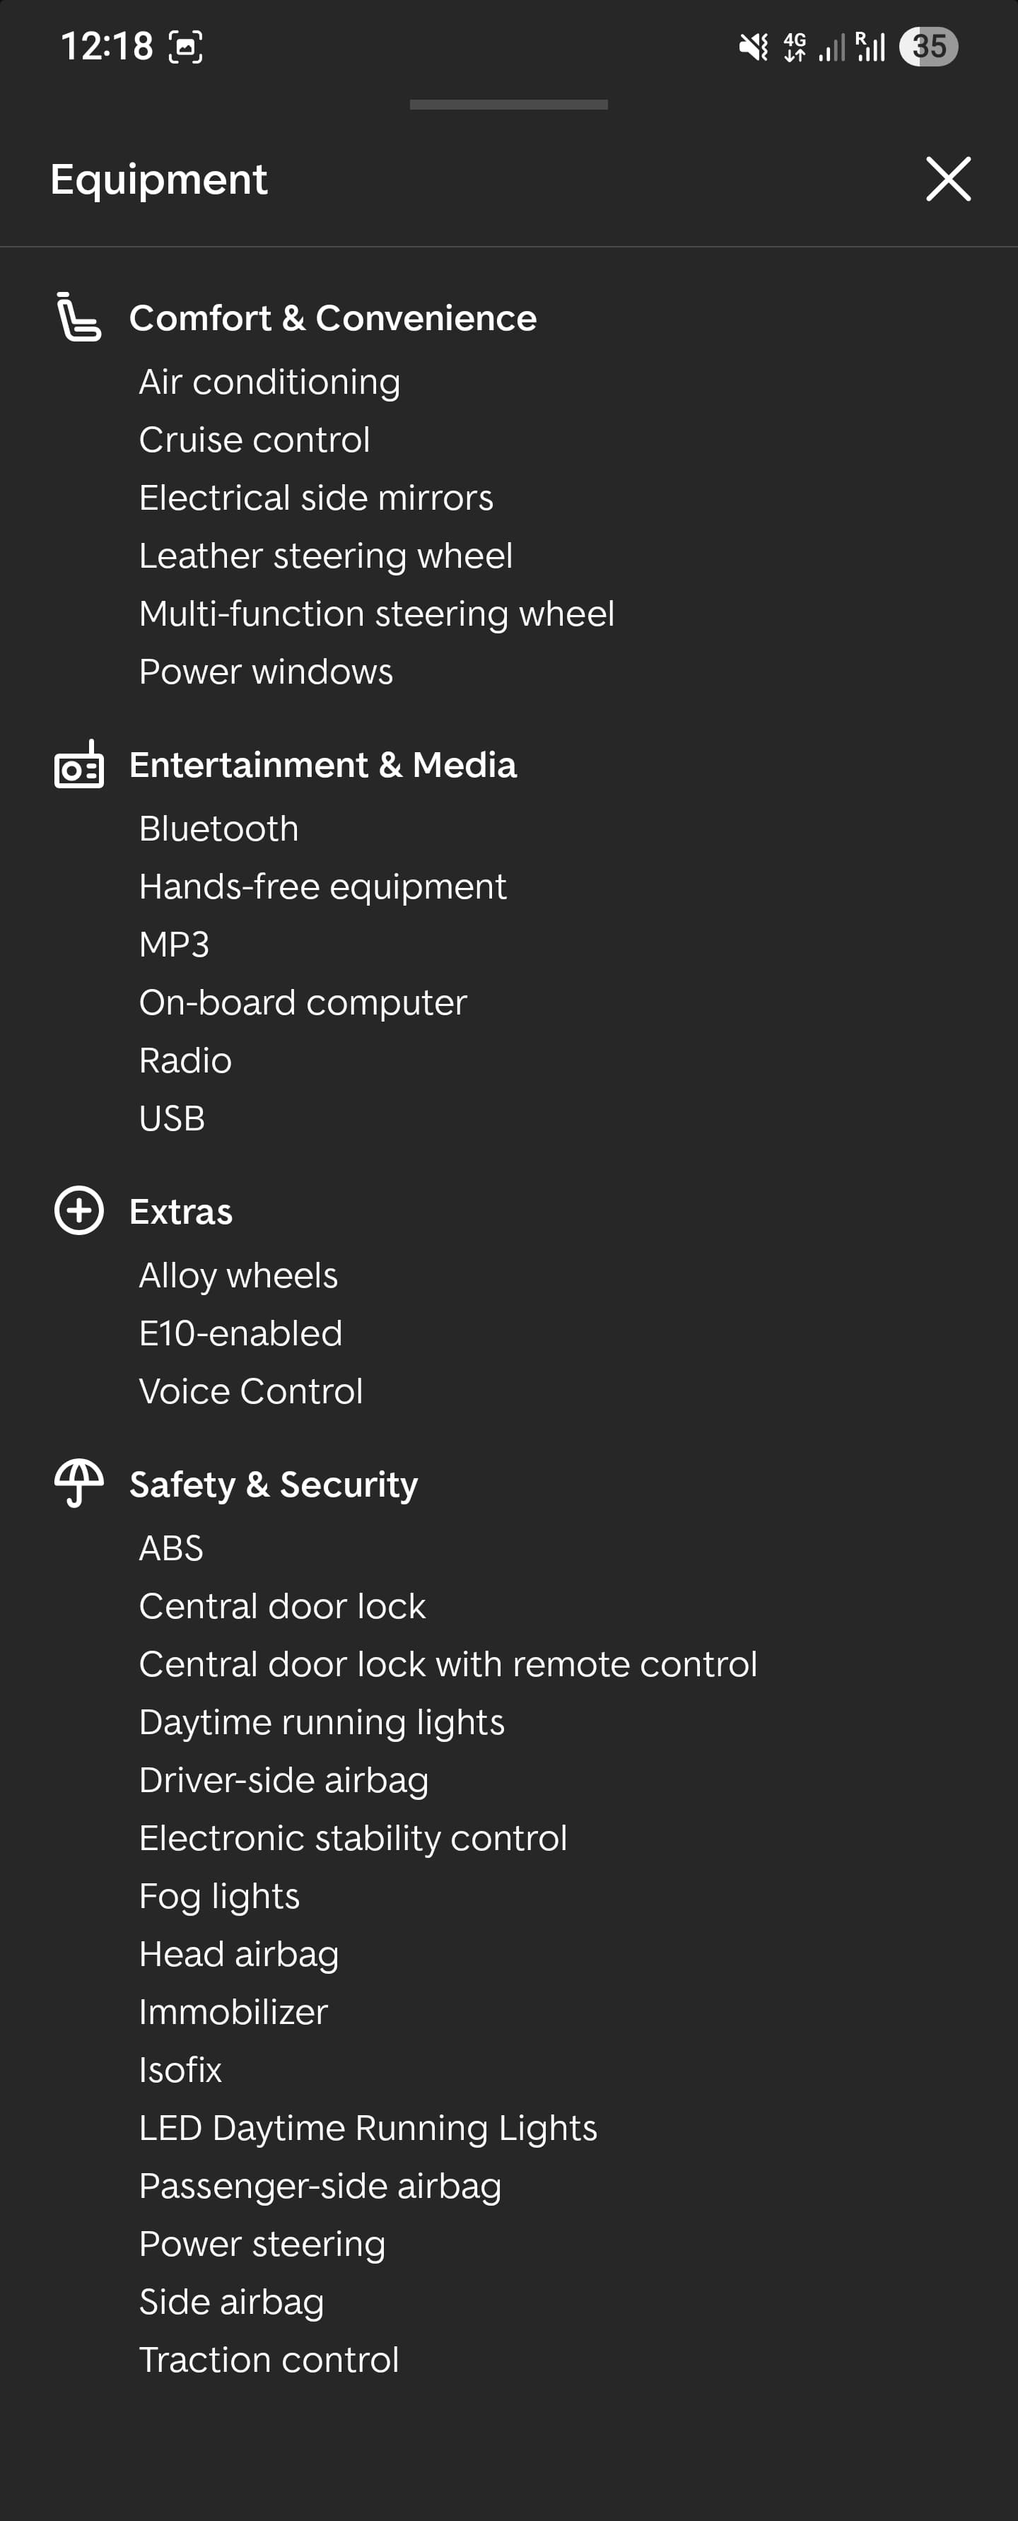Tap the Cruise control entry

[x=255, y=440]
